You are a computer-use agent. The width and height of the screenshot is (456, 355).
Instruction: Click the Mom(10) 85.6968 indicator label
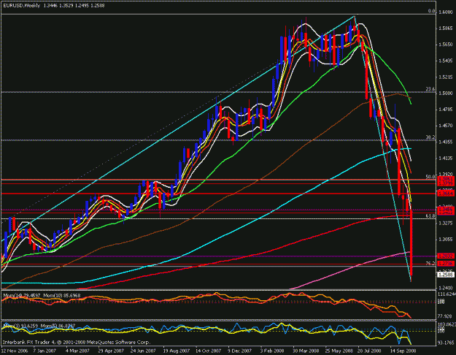[62, 296]
